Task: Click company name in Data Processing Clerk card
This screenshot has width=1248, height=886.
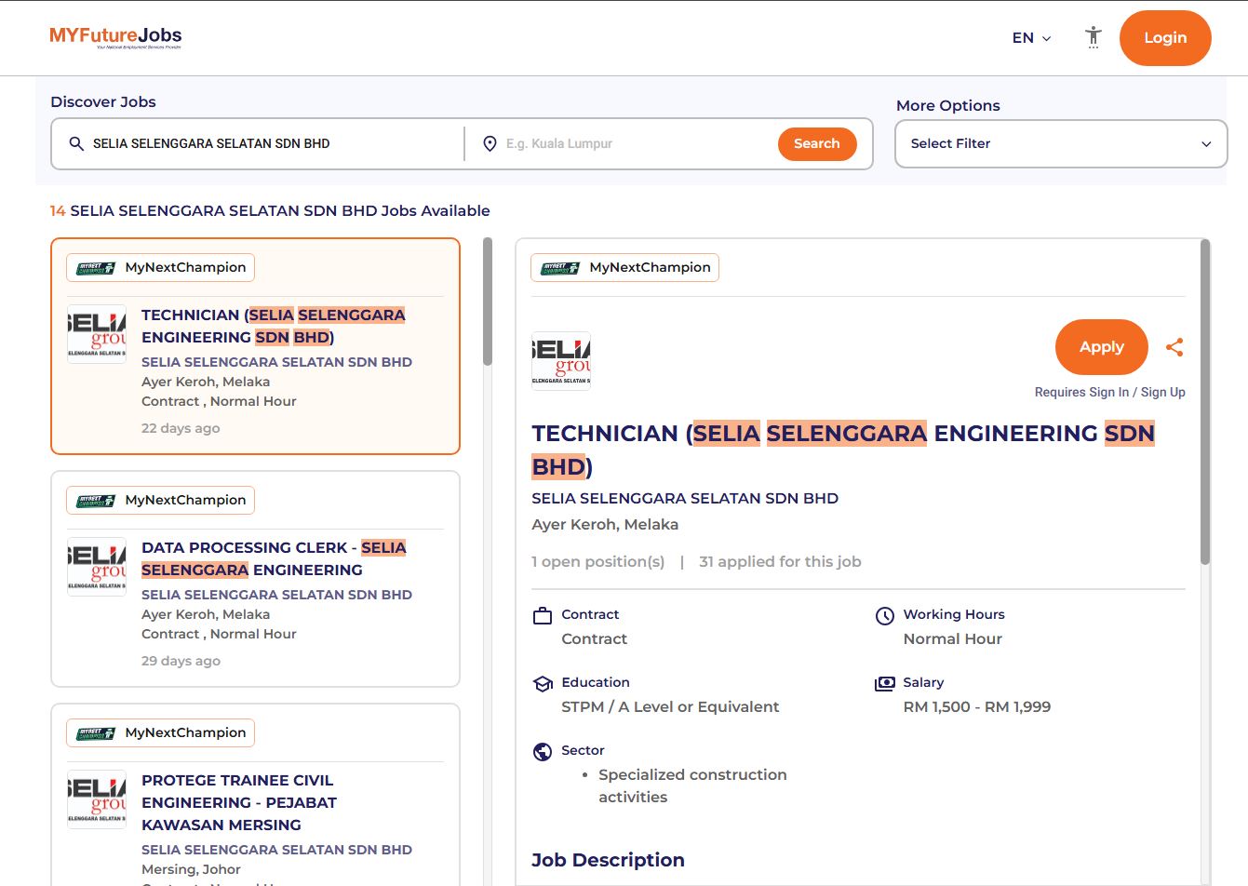Action: 276,595
